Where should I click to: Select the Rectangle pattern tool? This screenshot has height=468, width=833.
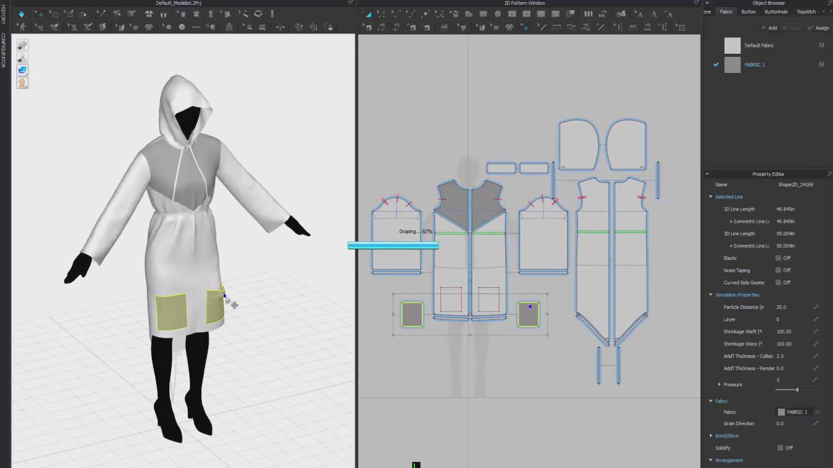click(483, 14)
